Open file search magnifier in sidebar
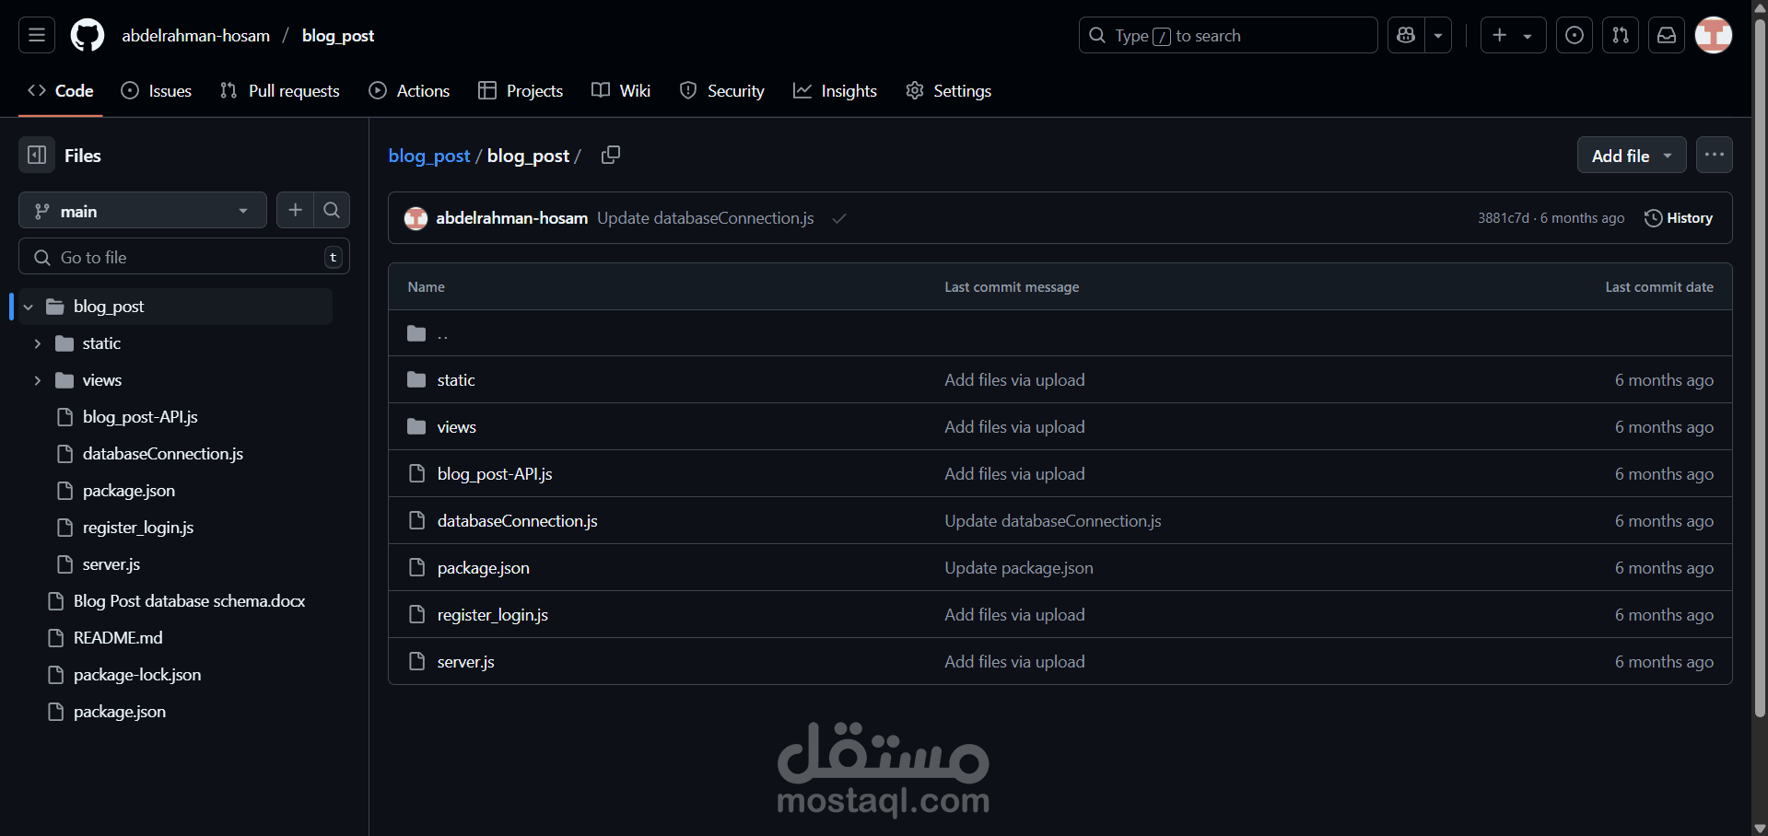Image resolution: width=1768 pixels, height=836 pixels. point(332,211)
